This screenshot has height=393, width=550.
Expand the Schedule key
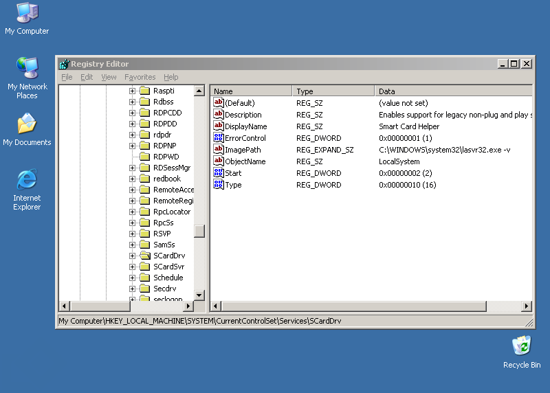(132, 278)
